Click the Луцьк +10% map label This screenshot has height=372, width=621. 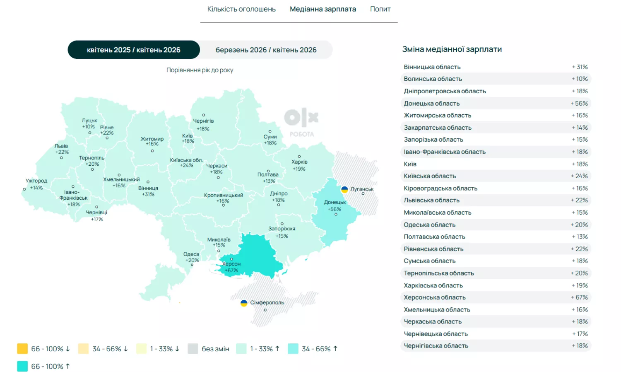coord(89,123)
